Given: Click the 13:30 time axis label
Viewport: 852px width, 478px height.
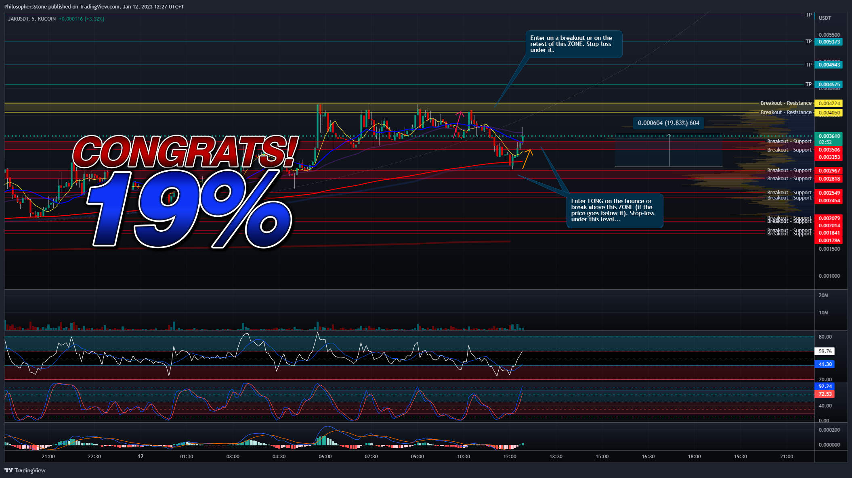Looking at the screenshot, I should click(x=556, y=457).
